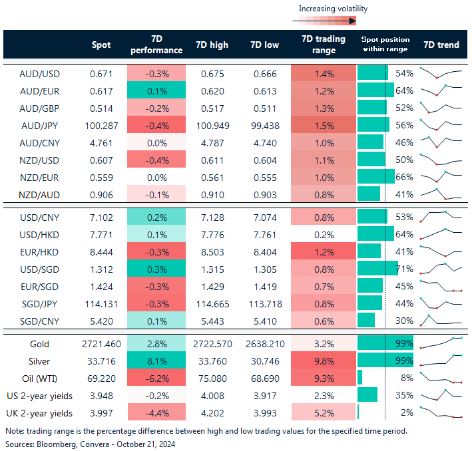Viewport: 472px width, 451px height.
Task: Click the Oil (WTI) -6.2% performance cell
Action: pos(156,378)
